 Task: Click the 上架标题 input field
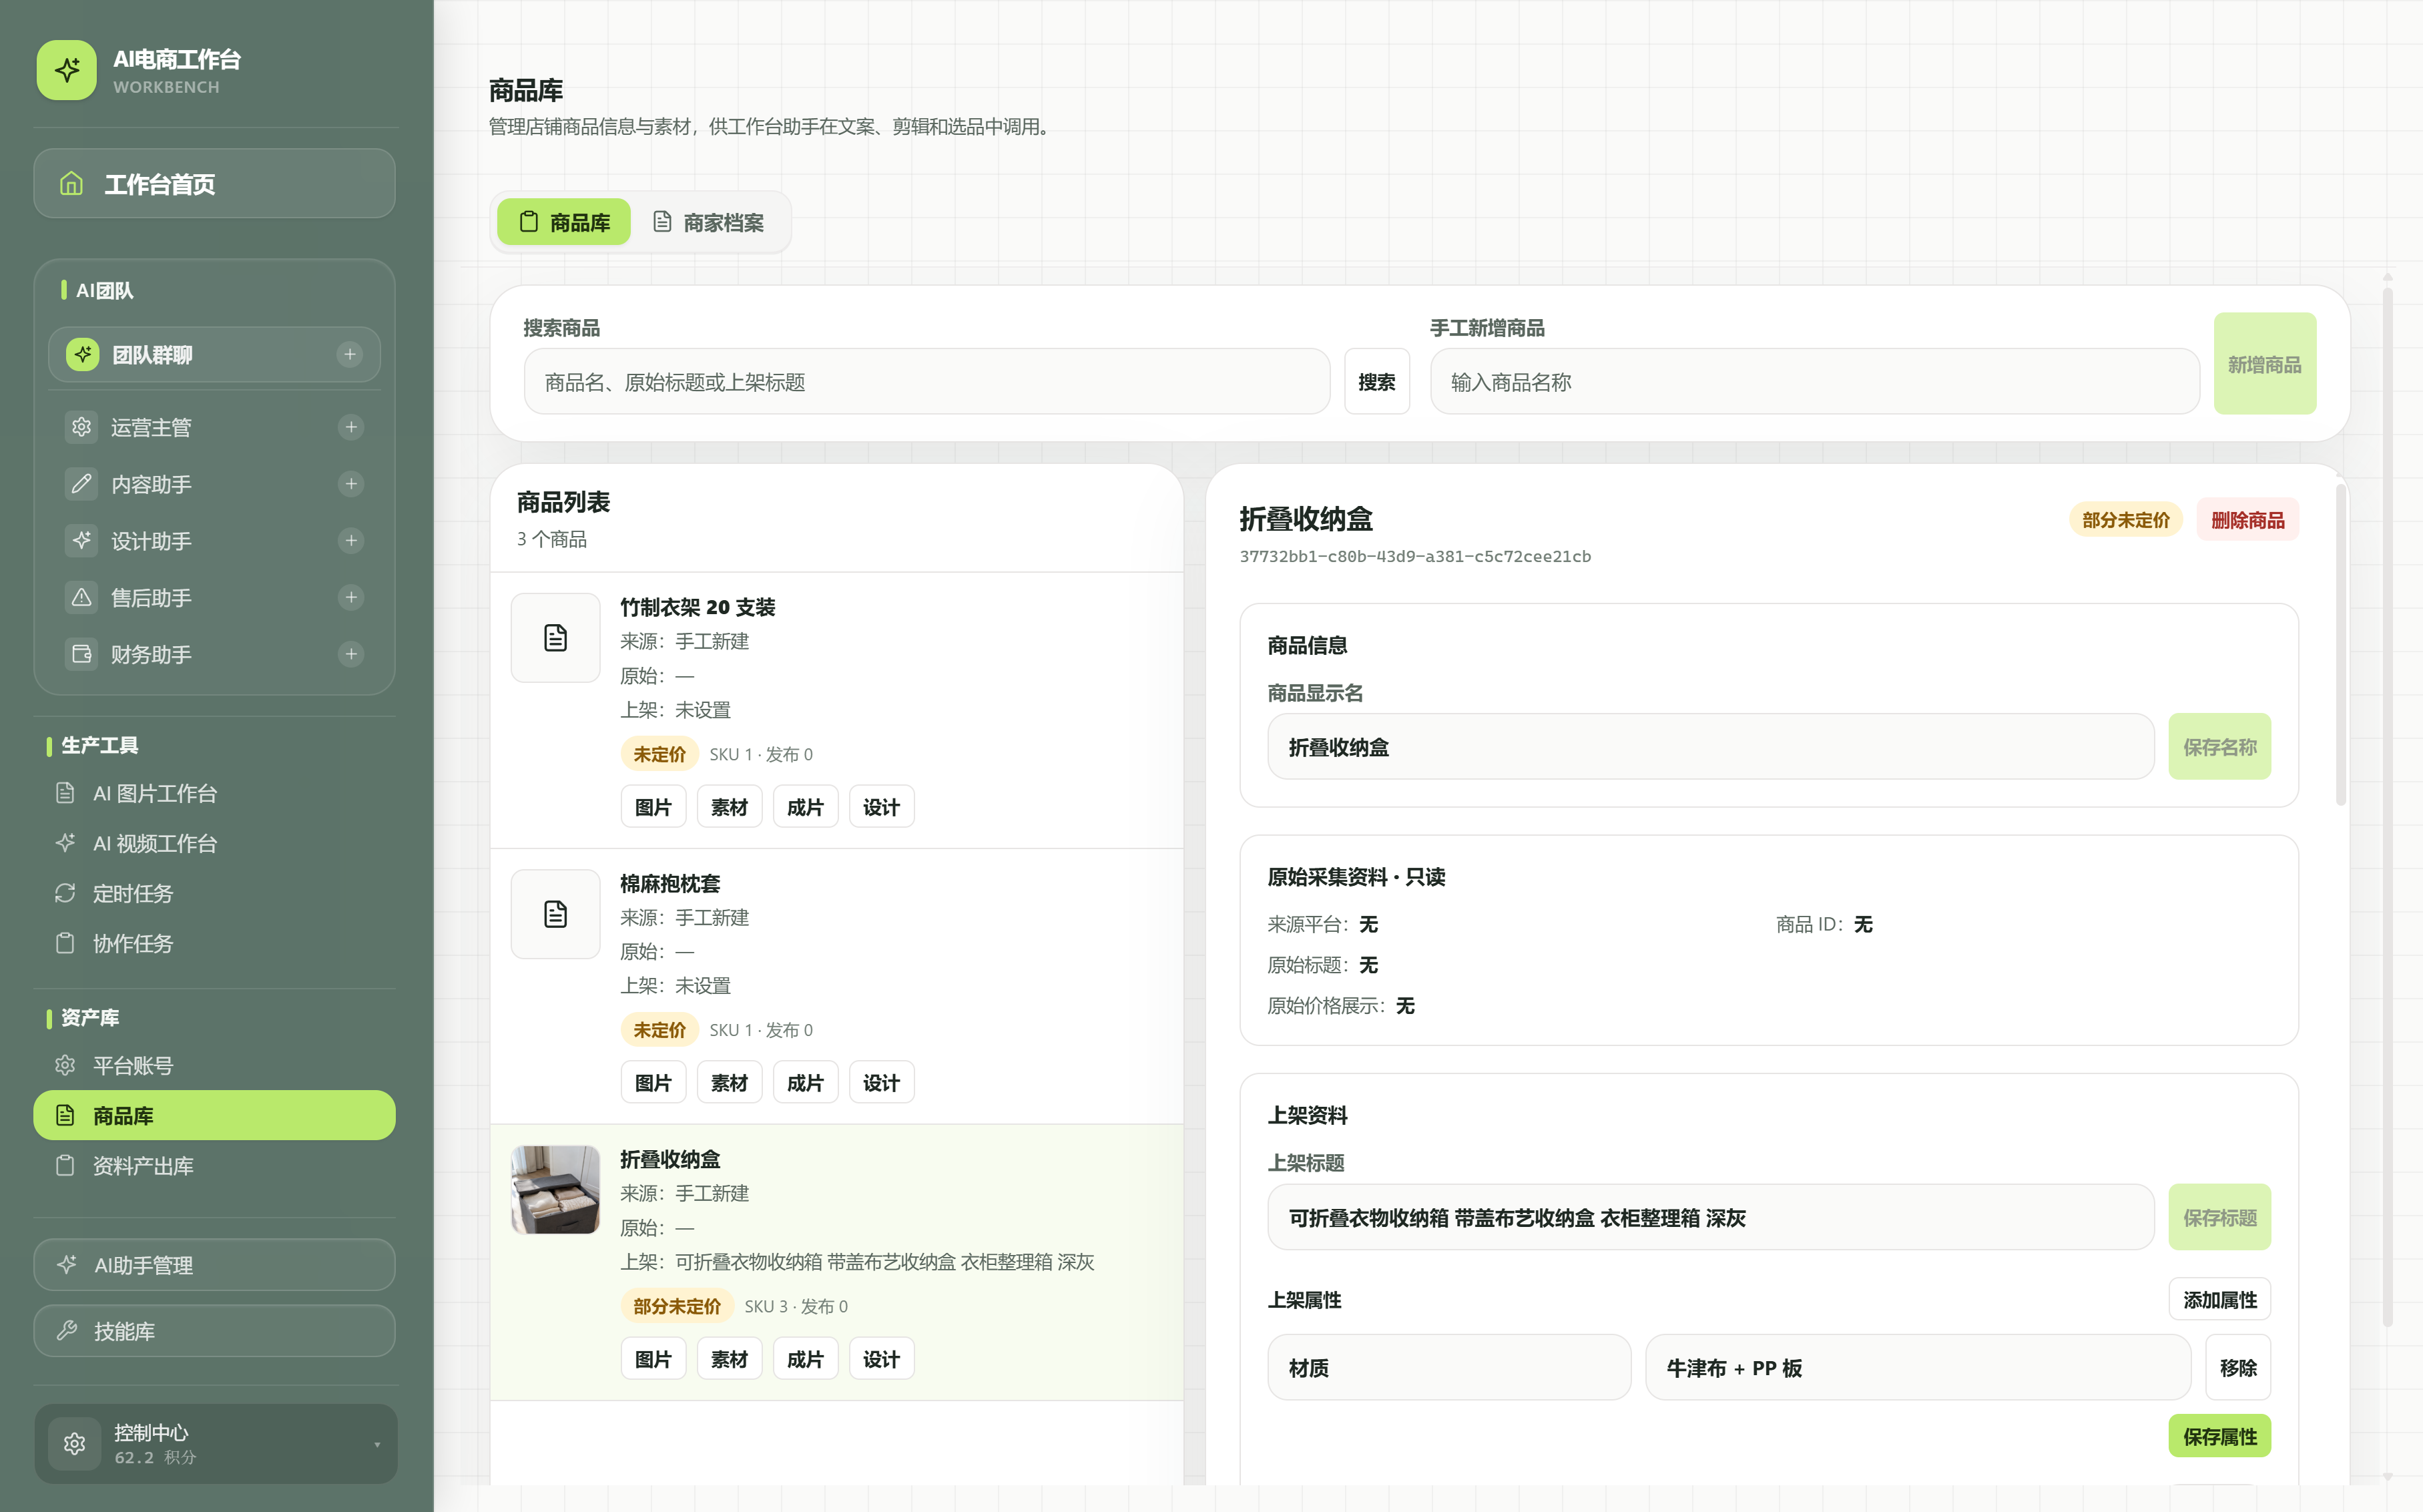[1710, 1217]
